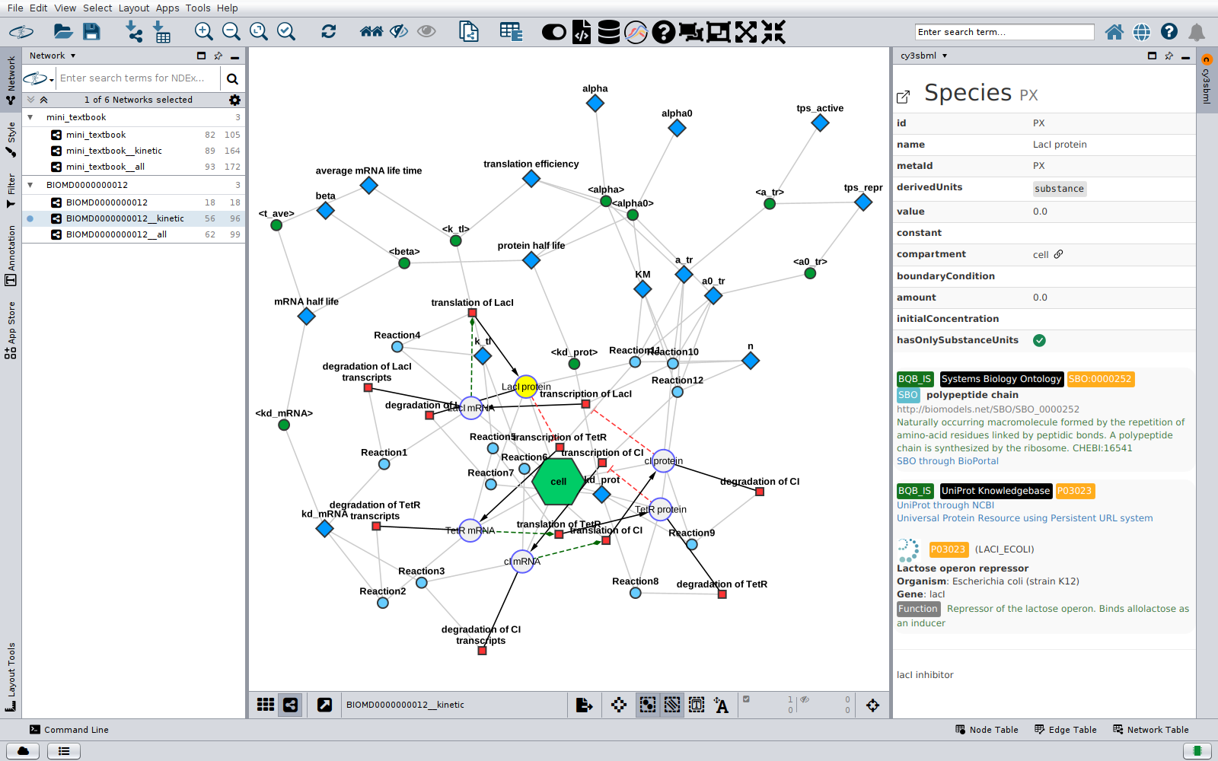
Task: Open the Apps menu
Action: [167, 8]
